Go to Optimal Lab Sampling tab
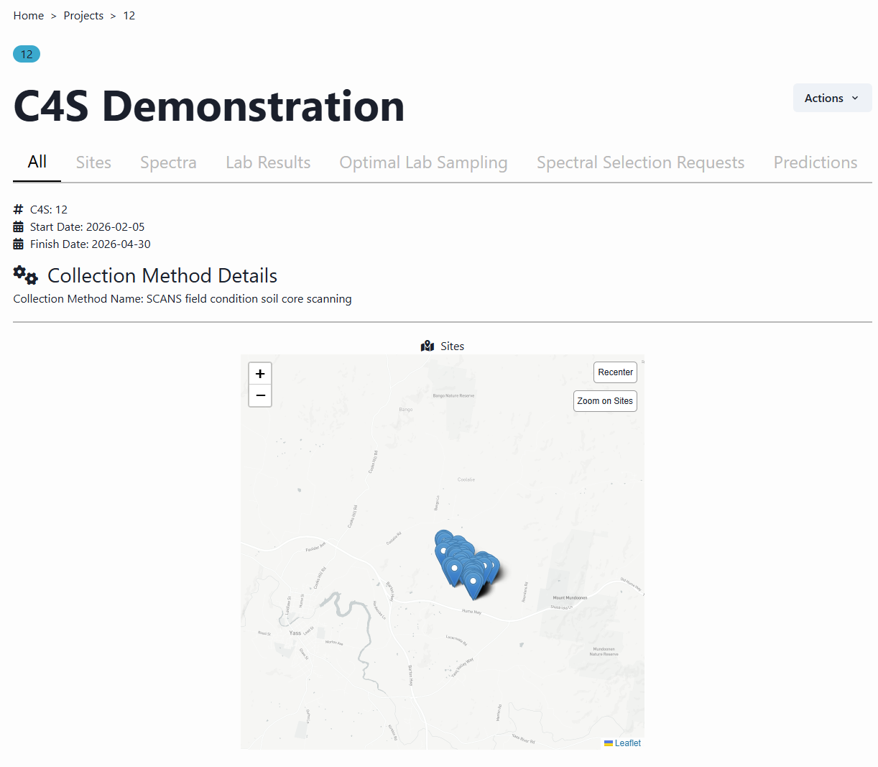This screenshot has width=878, height=767. (x=423, y=162)
